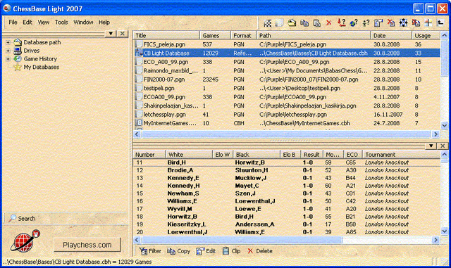Click the game list horizontal scrollbar thumb

(242, 240)
